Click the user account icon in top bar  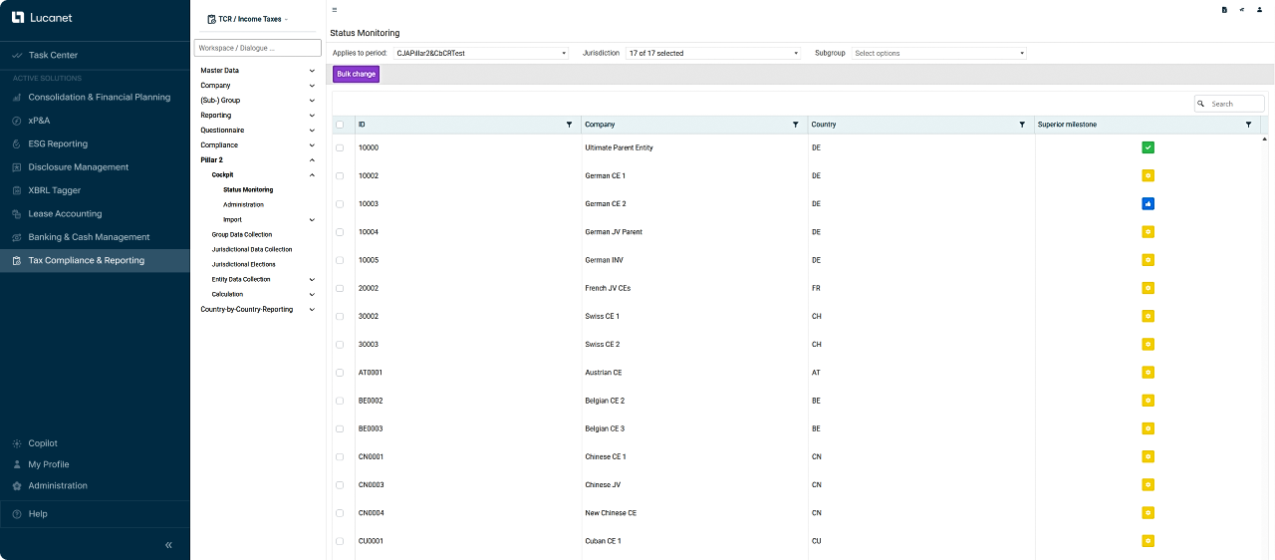[x=1260, y=10]
